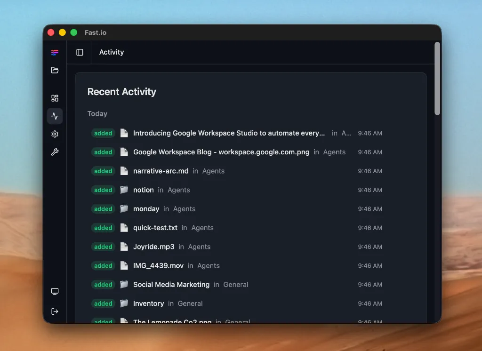Click the desktop monitor icon near sidebar bottom
The image size is (482, 351).
click(x=55, y=291)
